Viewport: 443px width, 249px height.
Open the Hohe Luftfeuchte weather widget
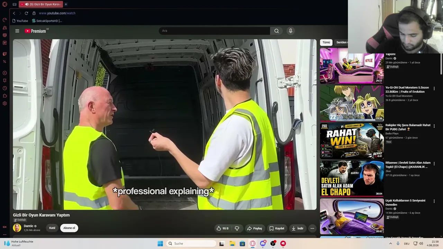pyautogui.click(x=19, y=243)
